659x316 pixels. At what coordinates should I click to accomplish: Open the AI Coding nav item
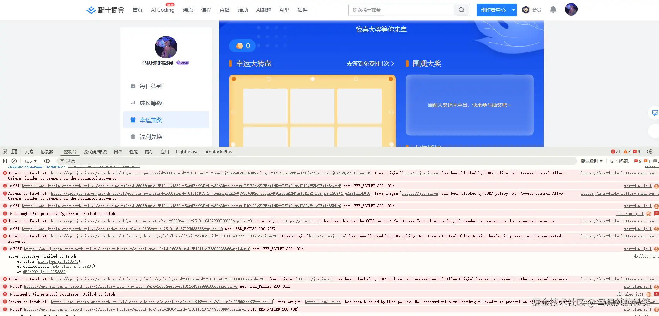click(x=163, y=10)
